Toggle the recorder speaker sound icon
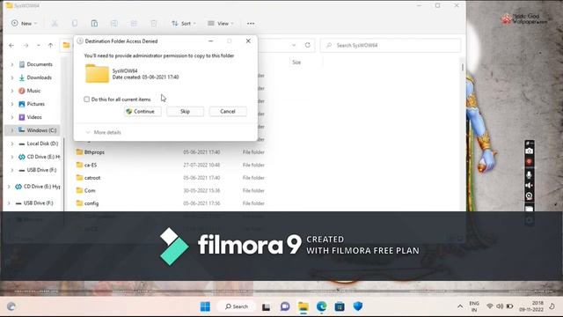The width and height of the screenshot is (563, 317). point(530,186)
